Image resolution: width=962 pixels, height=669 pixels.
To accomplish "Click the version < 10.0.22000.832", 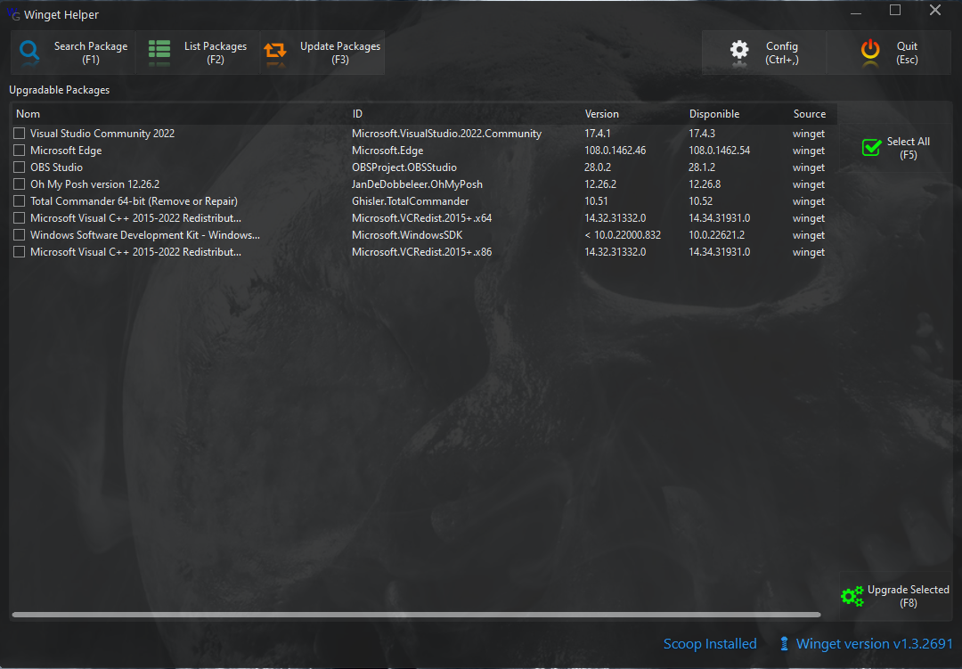I will click(x=623, y=235).
